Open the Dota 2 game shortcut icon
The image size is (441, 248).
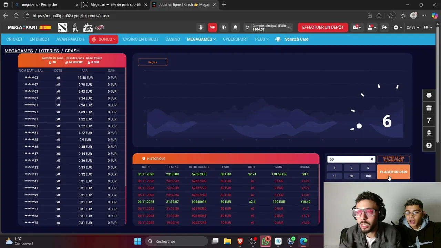(x=63, y=27)
